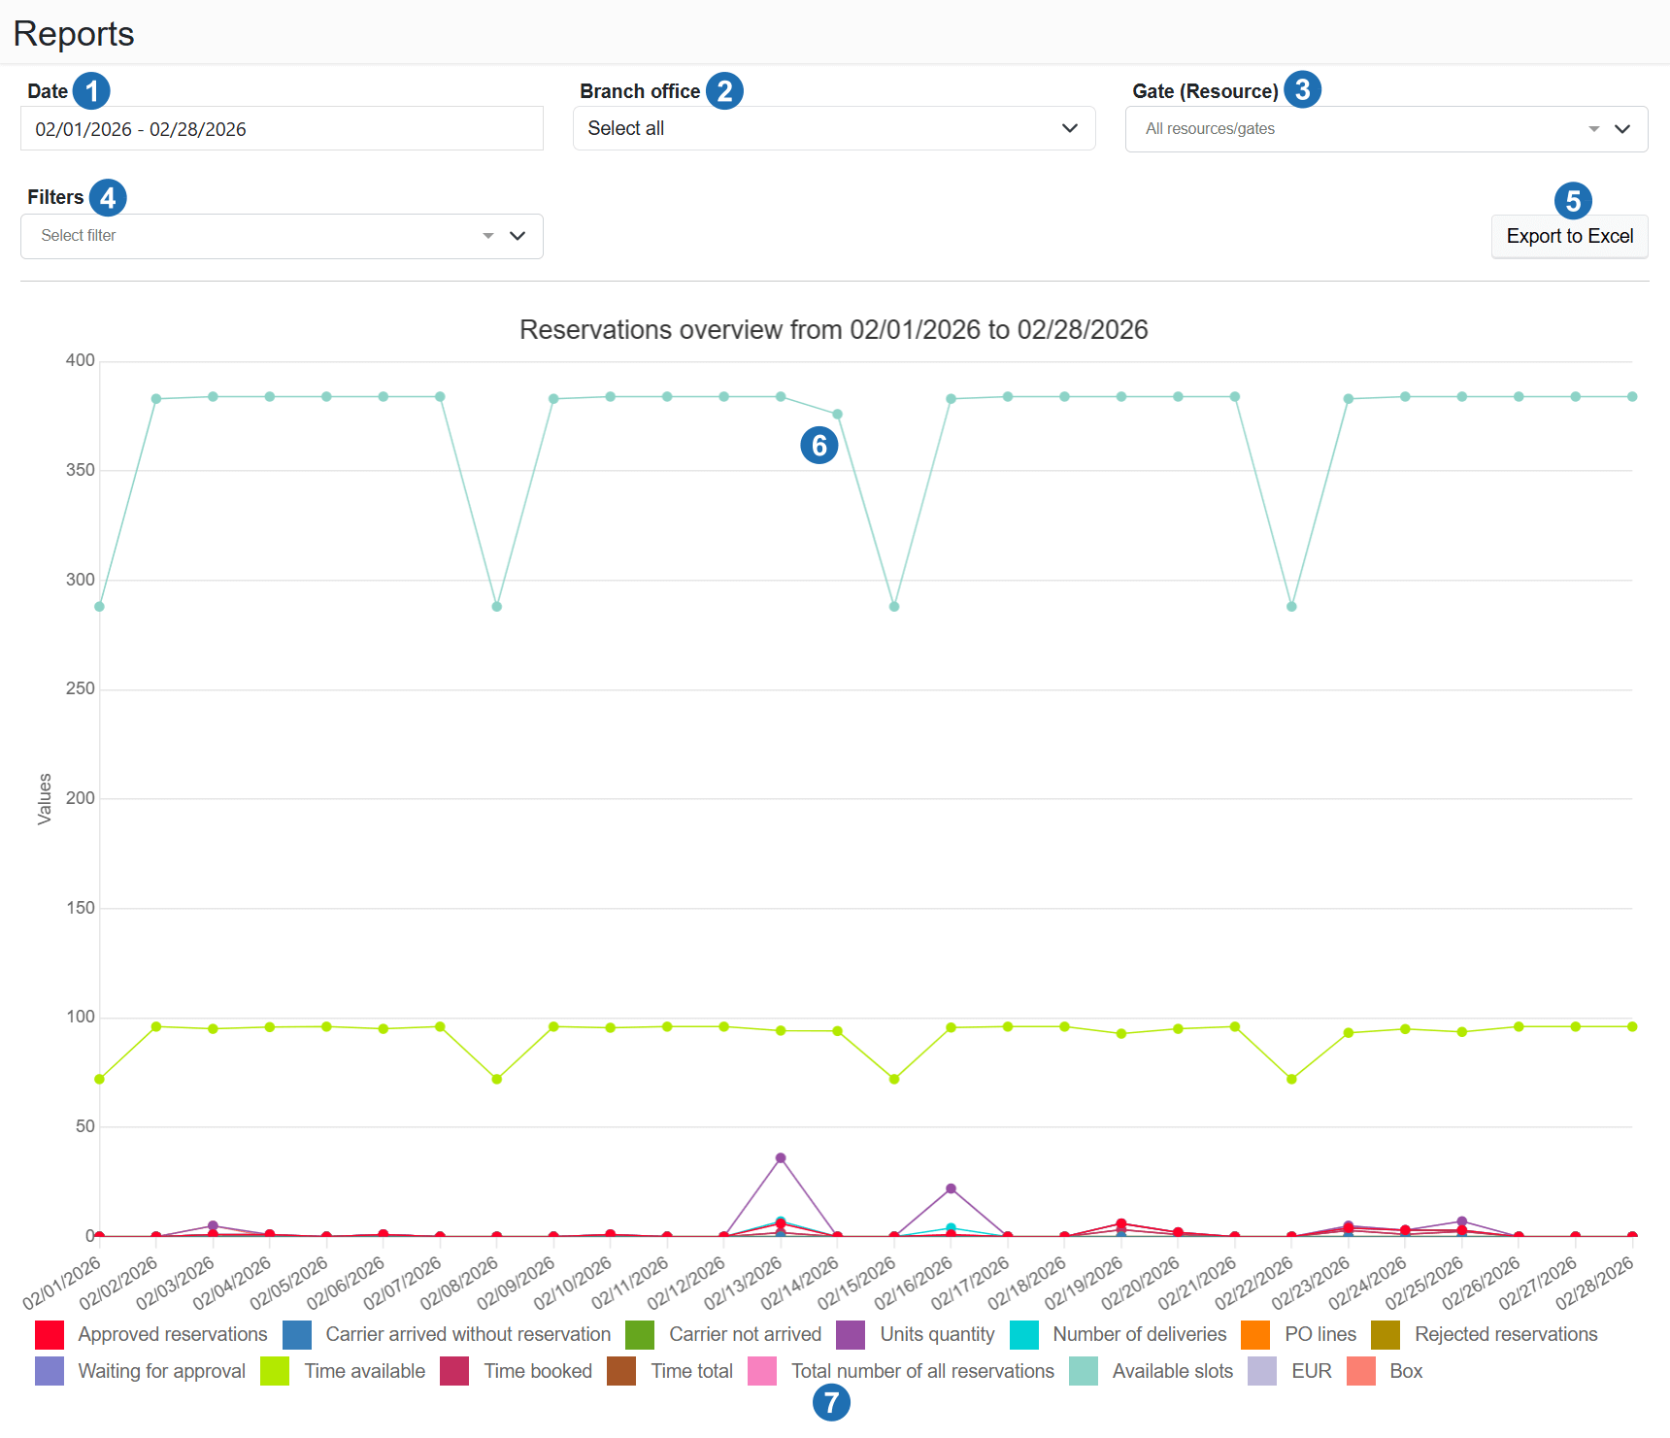
Task: Open the Select filter dropdown
Action: (x=282, y=236)
